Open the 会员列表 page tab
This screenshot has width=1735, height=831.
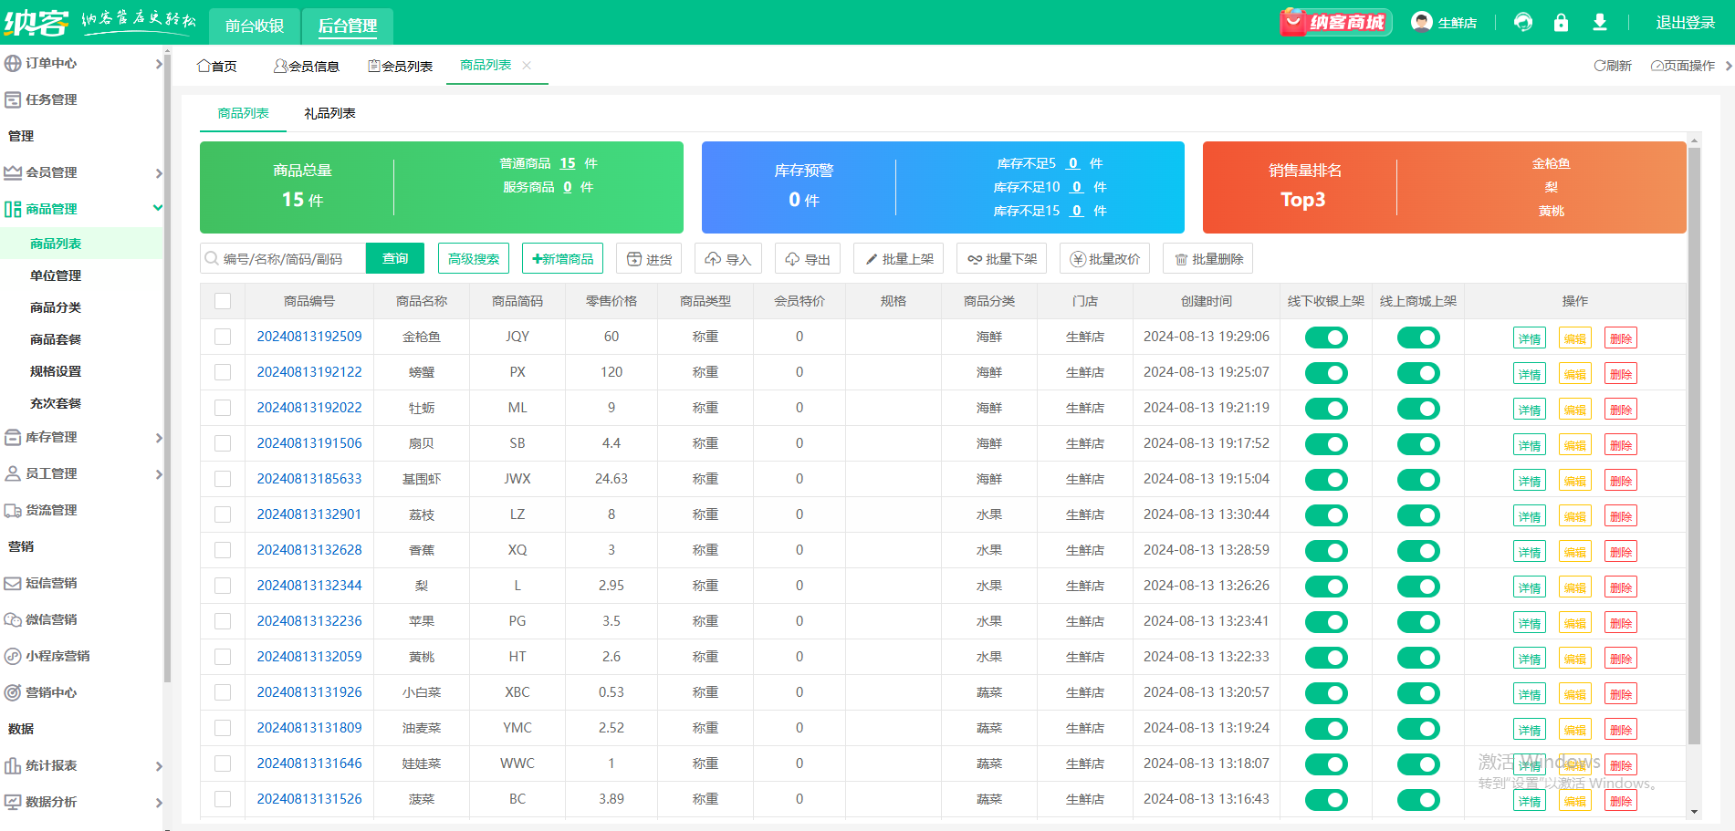click(400, 66)
